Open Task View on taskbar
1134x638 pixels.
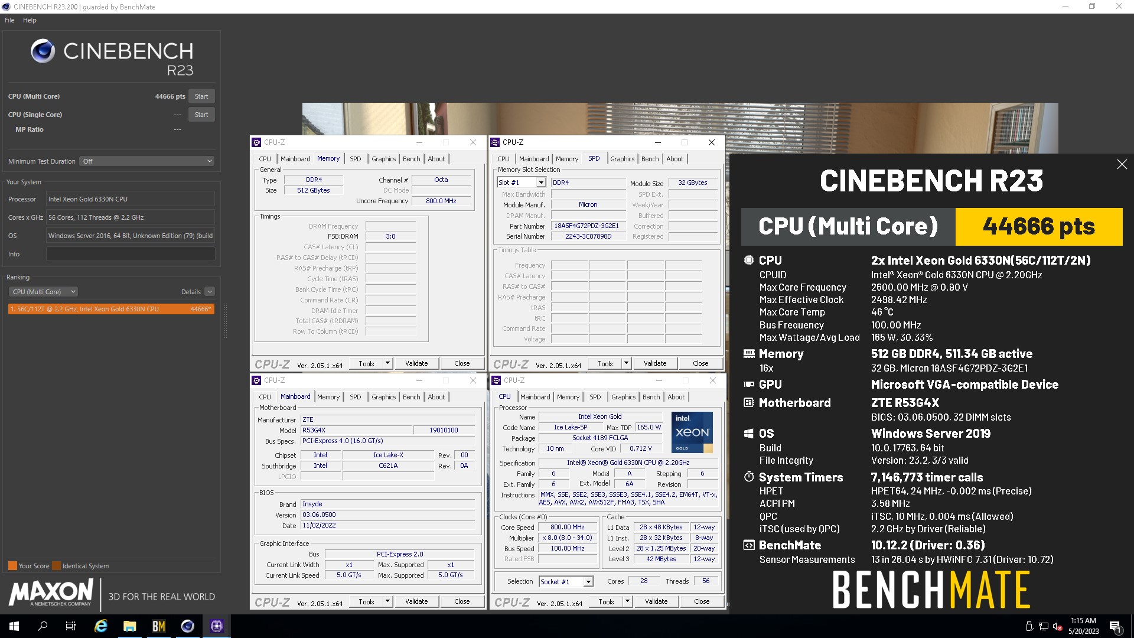pos(71,626)
